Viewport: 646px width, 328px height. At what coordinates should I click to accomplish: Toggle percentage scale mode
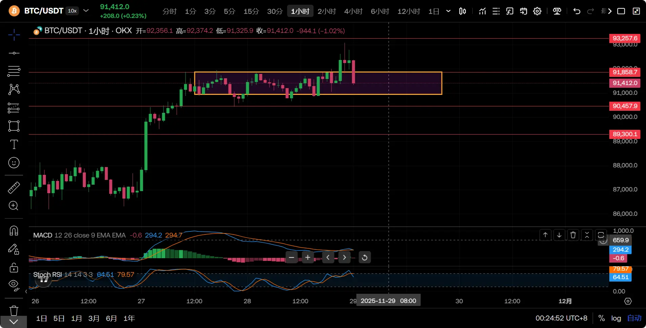[601, 318]
